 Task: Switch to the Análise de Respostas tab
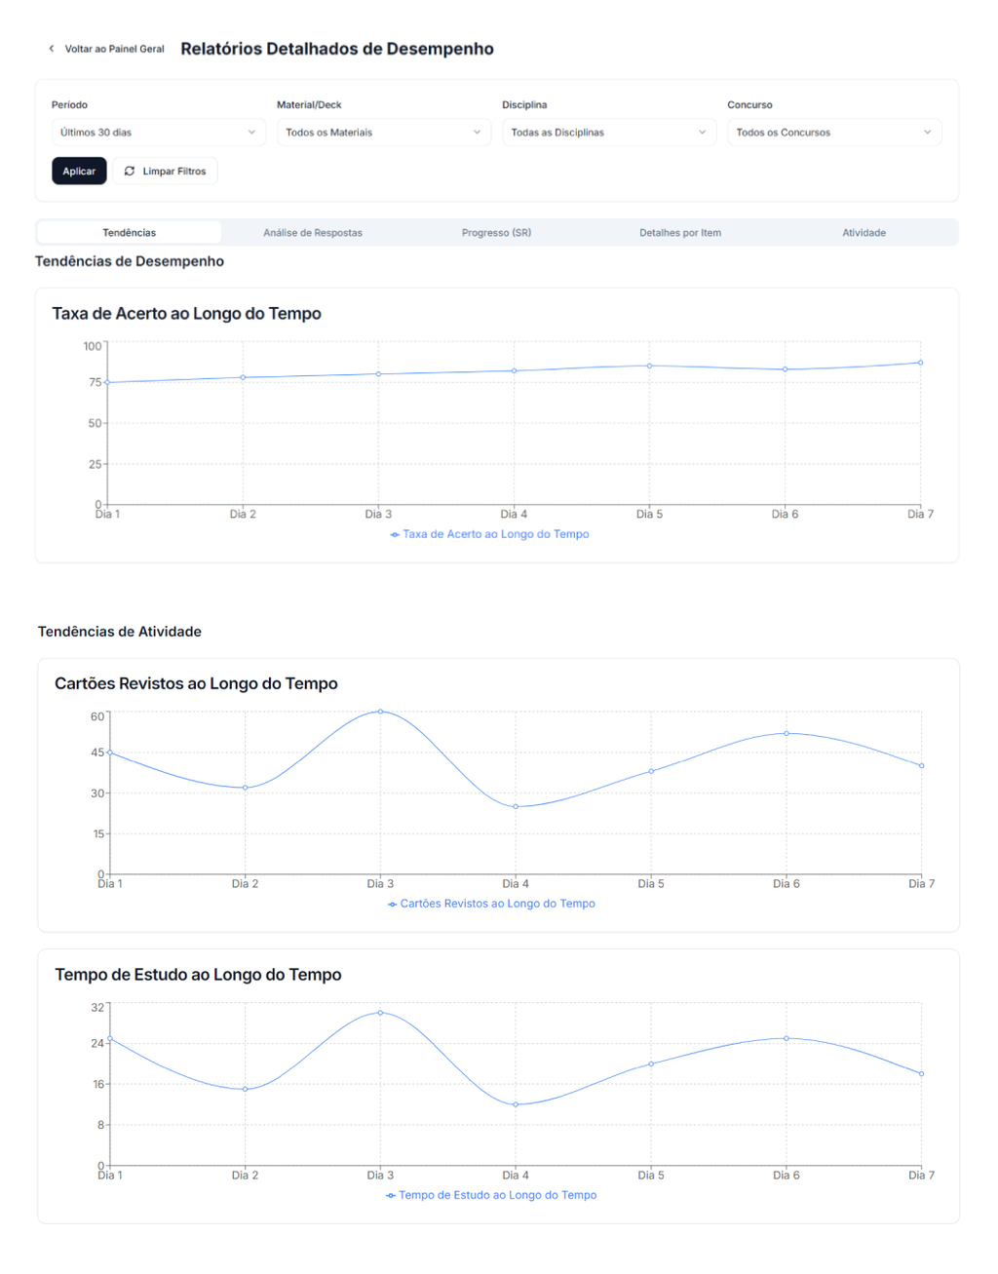(x=313, y=233)
